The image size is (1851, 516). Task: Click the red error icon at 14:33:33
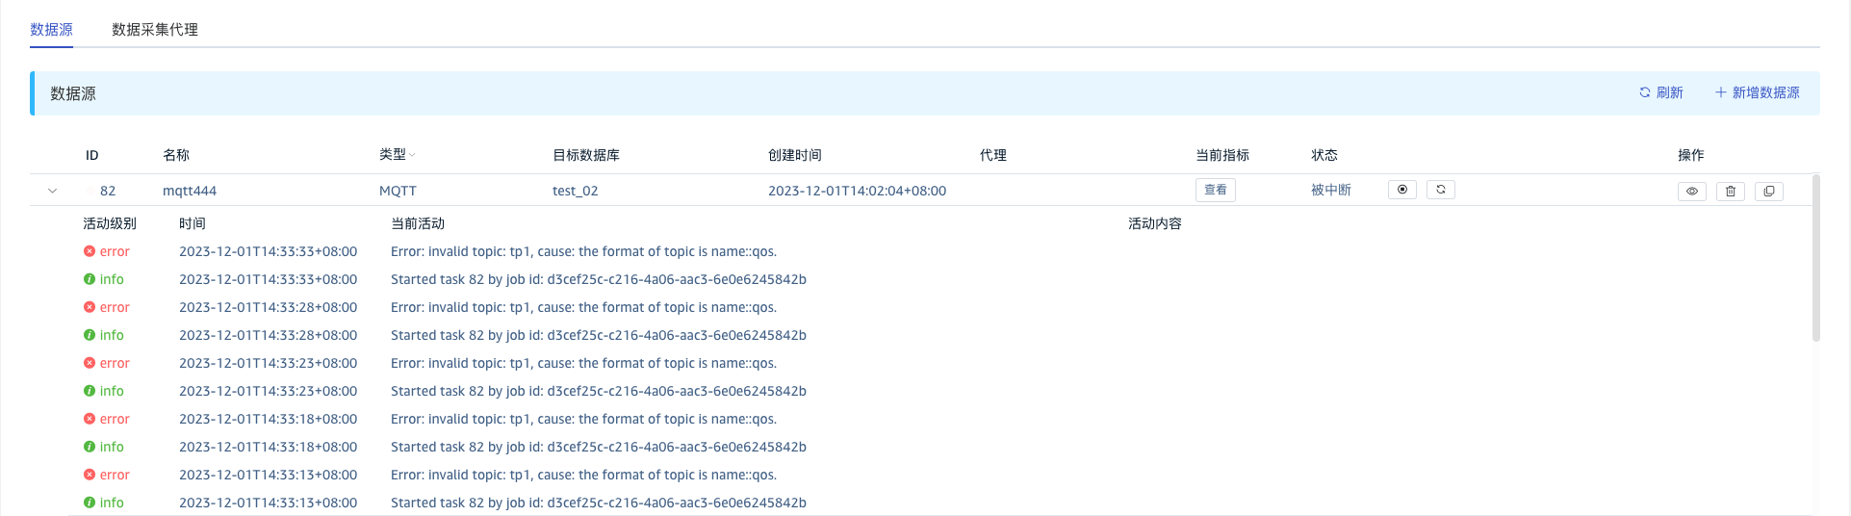tap(90, 251)
